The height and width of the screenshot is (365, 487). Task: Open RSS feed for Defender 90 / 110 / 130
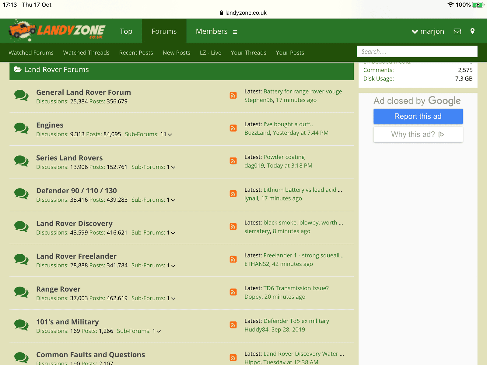click(x=233, y=194)
